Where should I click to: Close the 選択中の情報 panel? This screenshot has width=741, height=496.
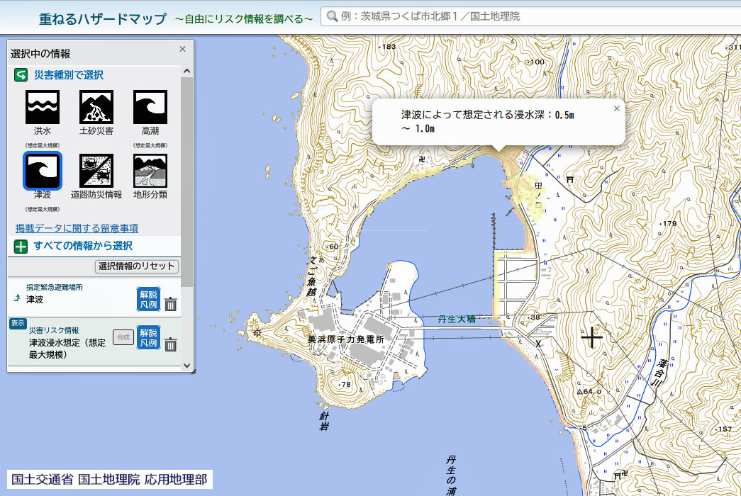[x=182, y=49]
